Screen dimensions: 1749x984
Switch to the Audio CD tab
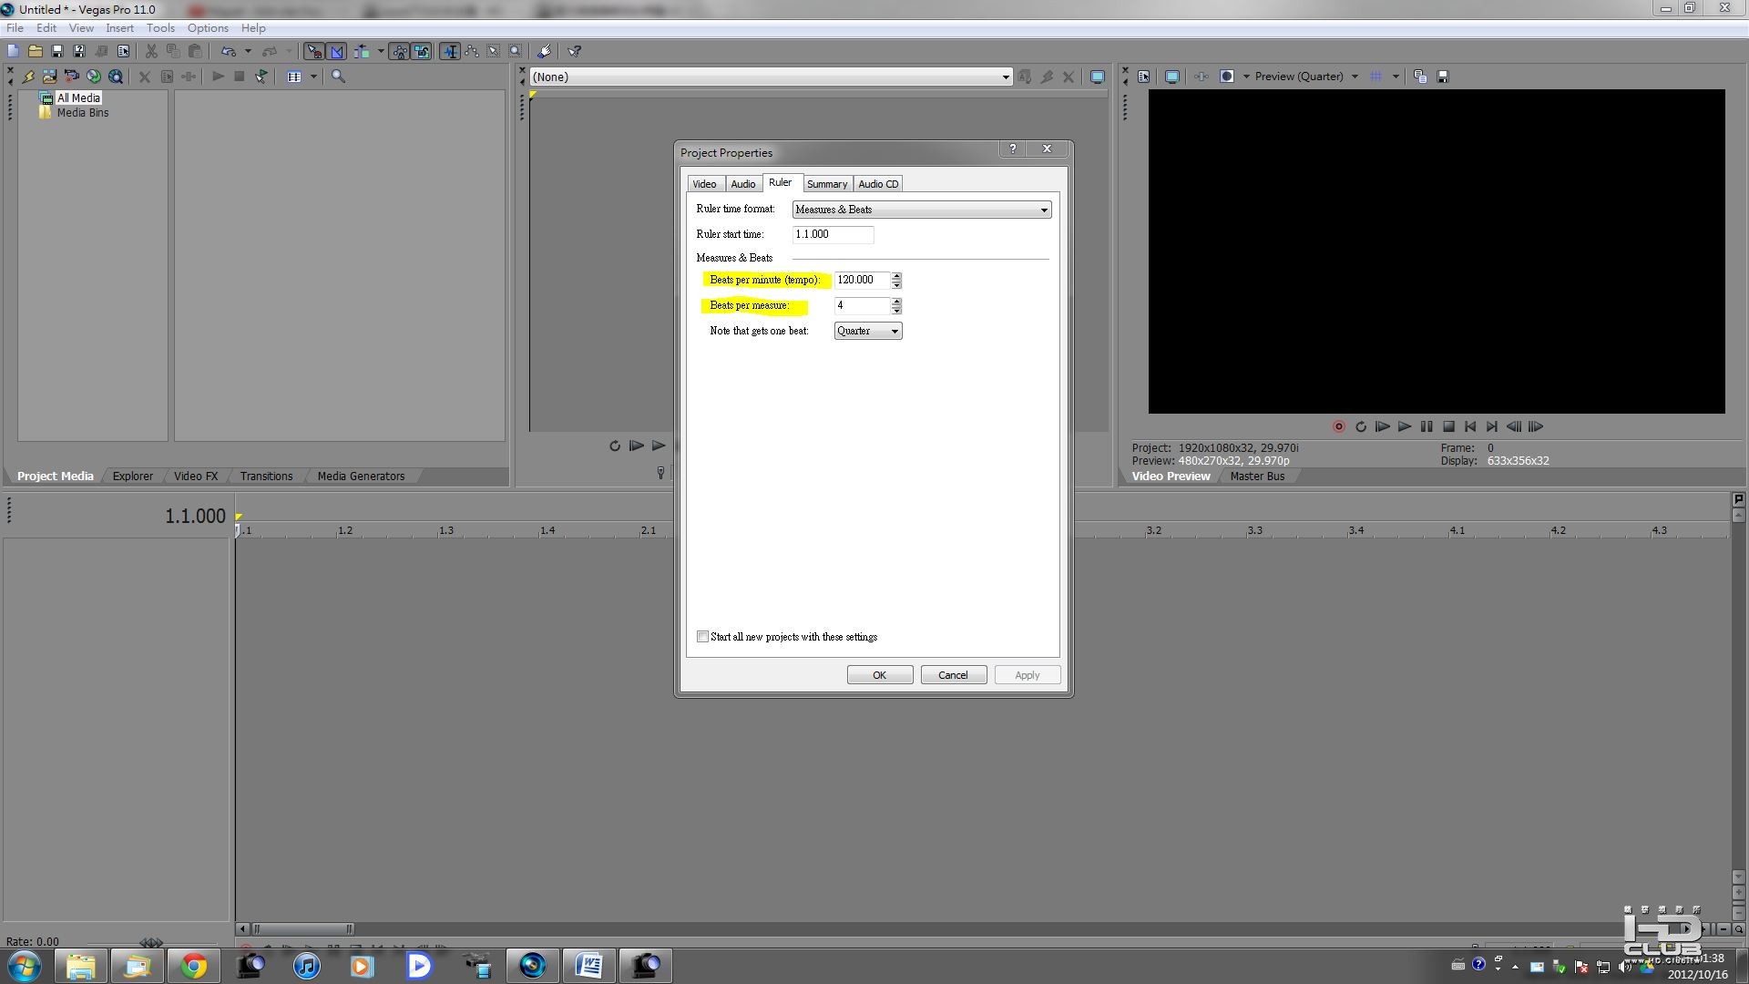pos(877,184)
